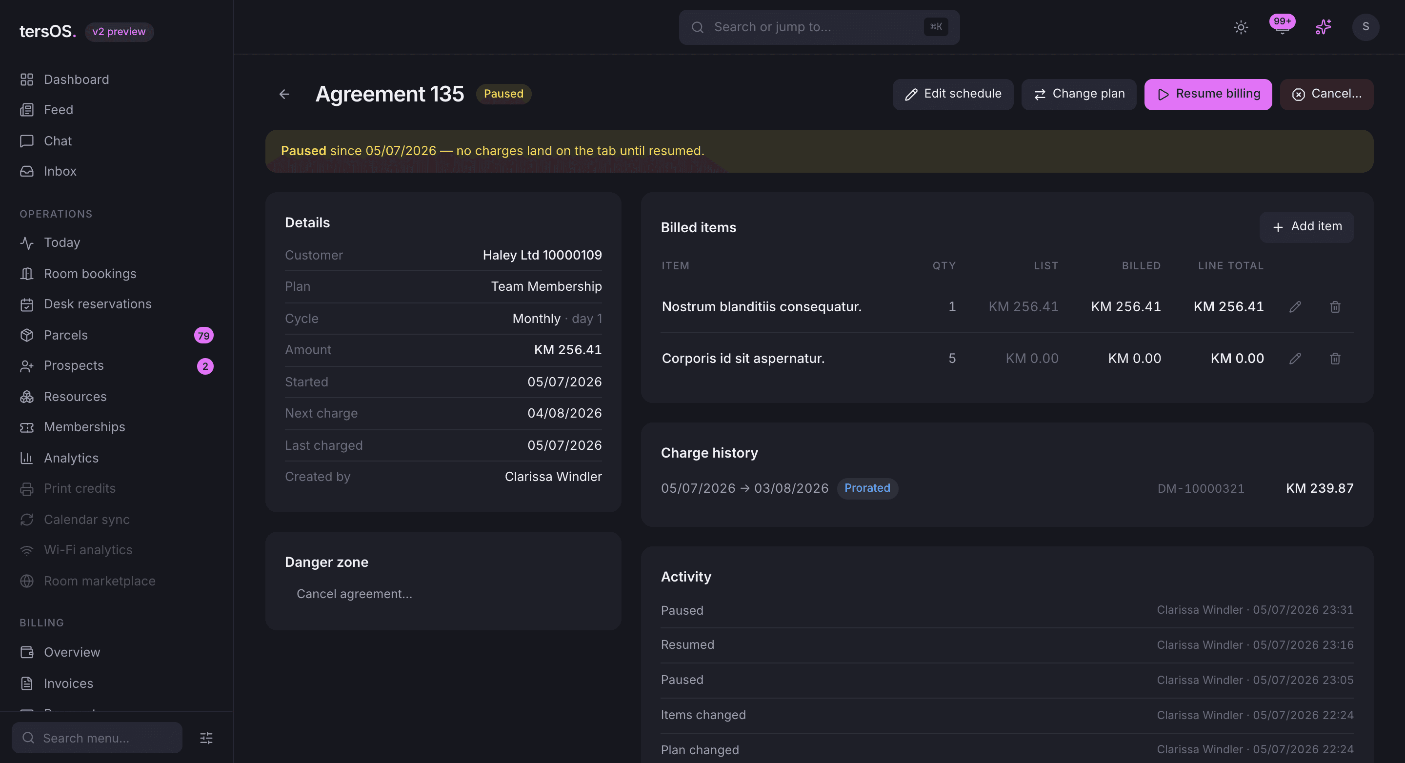Go to Chat in the sidebar
The width and height of the screenshot is (1405, 763).
(117, 141)
